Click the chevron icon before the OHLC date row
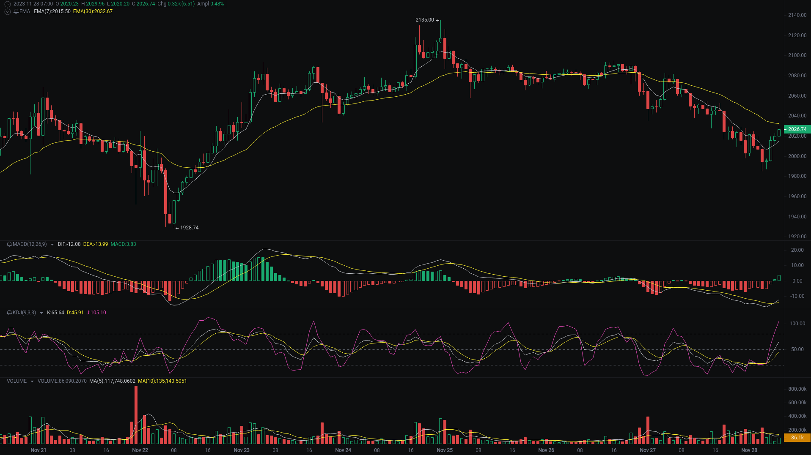Image resolution: width=811 pixels, height=455 pixels. (7, 4)
